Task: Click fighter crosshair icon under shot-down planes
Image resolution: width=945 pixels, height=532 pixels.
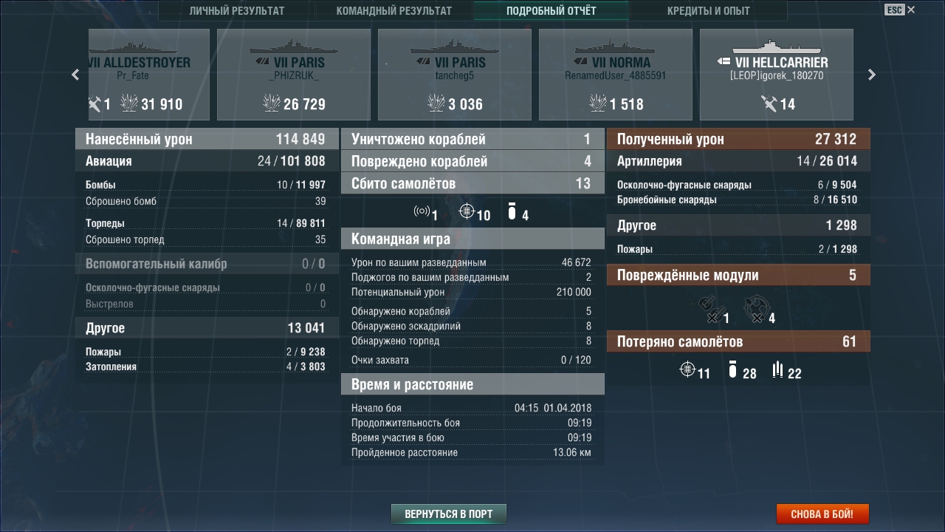Action: [x=467, y=212]
